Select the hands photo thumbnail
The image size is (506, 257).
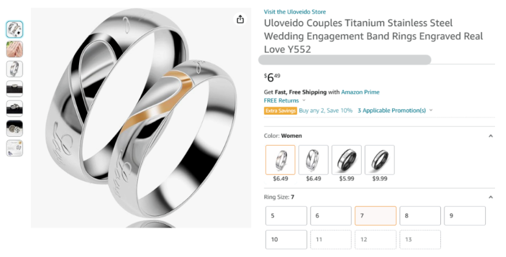[x=15, y=49]
